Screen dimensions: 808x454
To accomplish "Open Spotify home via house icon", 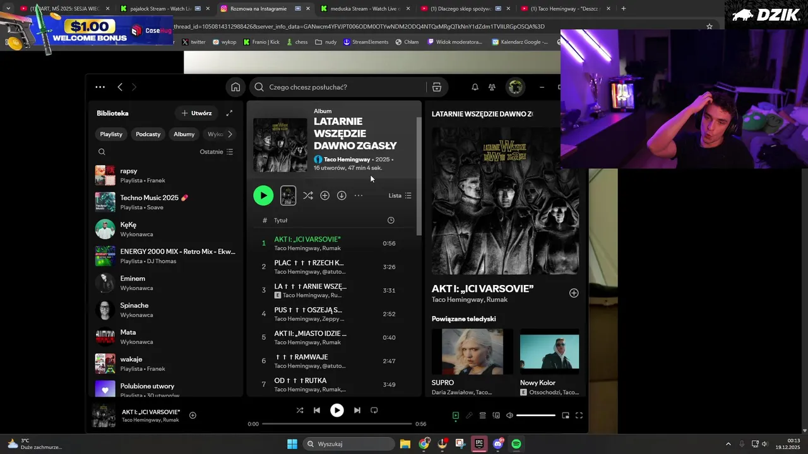I will [x=235, y=87].
